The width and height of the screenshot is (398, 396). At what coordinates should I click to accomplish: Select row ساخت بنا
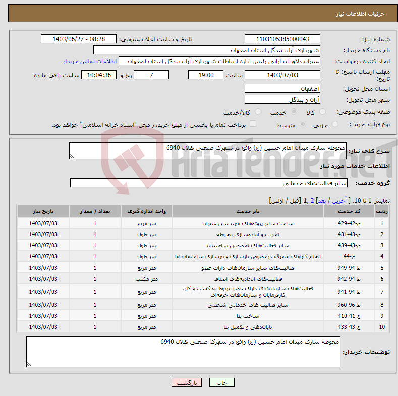[203, 316]
